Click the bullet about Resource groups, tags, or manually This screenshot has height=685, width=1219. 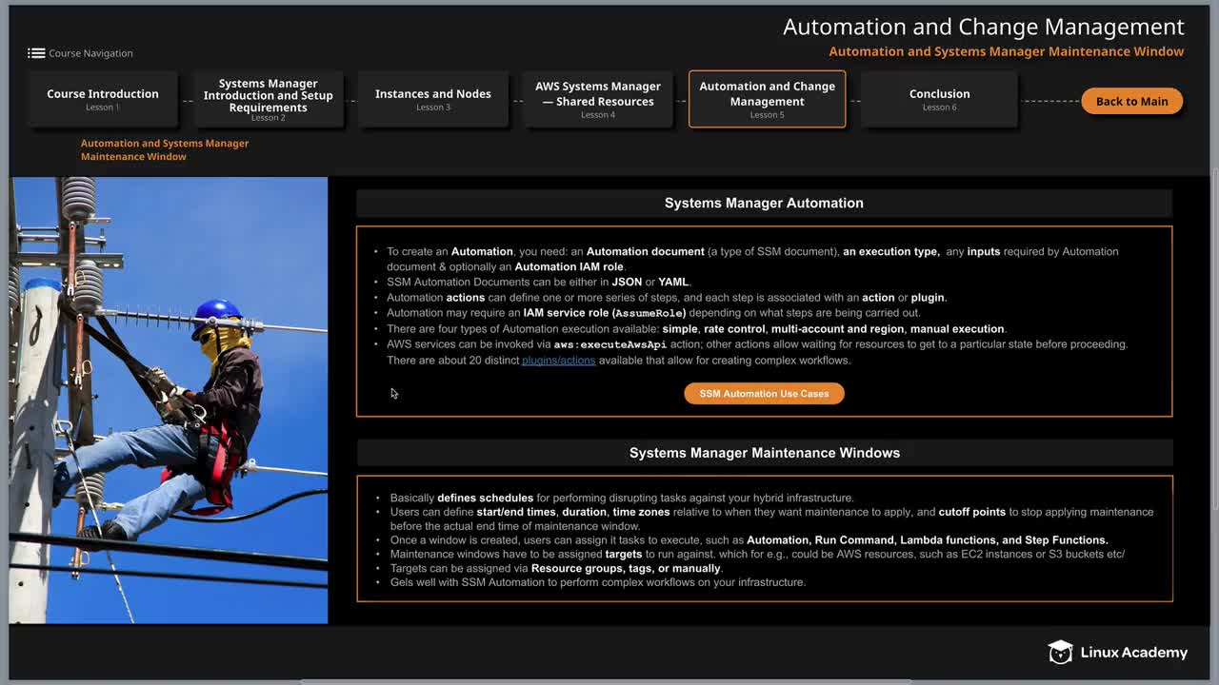(x=556, y=569)
